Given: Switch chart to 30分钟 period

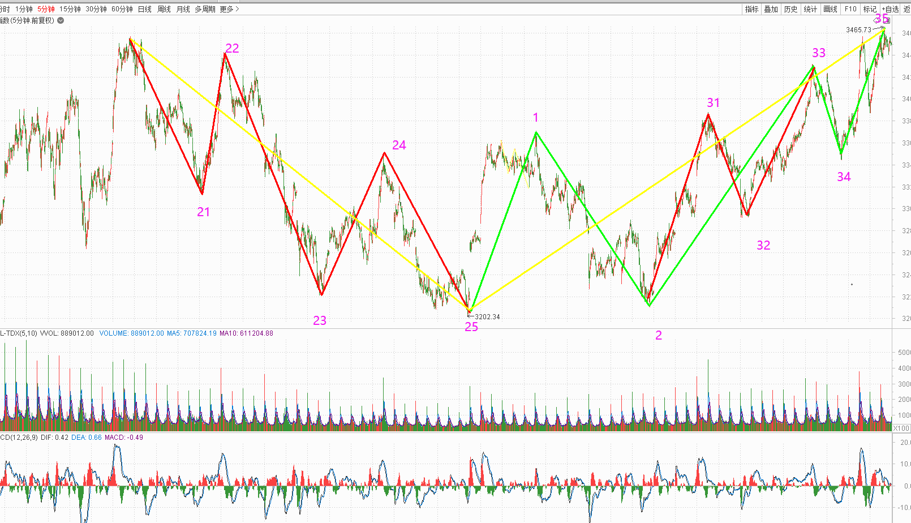Looking at the screenshot, I should point(96,9).
